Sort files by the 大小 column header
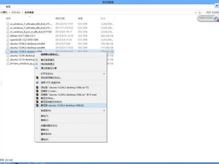 (103, 18)
